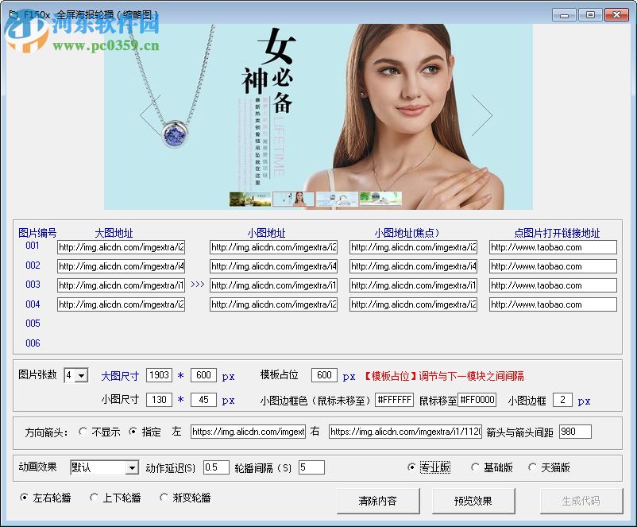The height and width of the screenshot is (527, 637).
Task: Select the second thumbnail with the woman's portrait
Action: click(293, 199)
